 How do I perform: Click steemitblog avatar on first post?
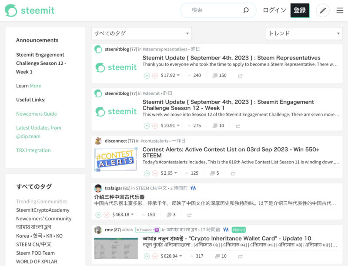click(x=98, y=49)
